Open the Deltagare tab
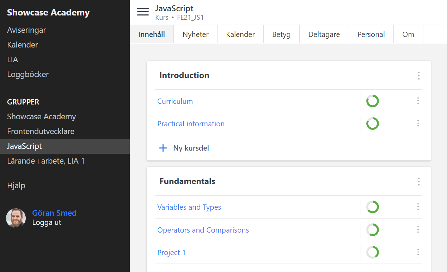447x272 pixels. point(324,34)
